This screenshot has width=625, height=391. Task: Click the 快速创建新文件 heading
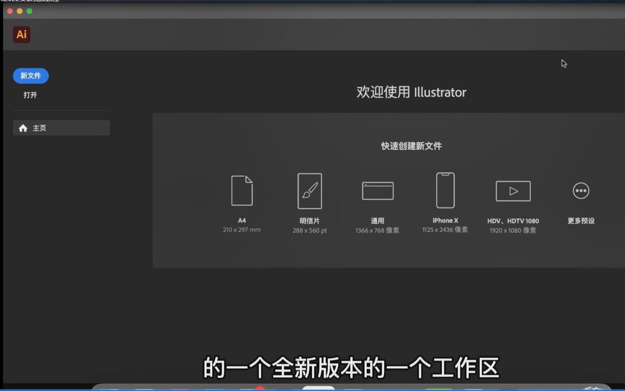click(411, 146)
